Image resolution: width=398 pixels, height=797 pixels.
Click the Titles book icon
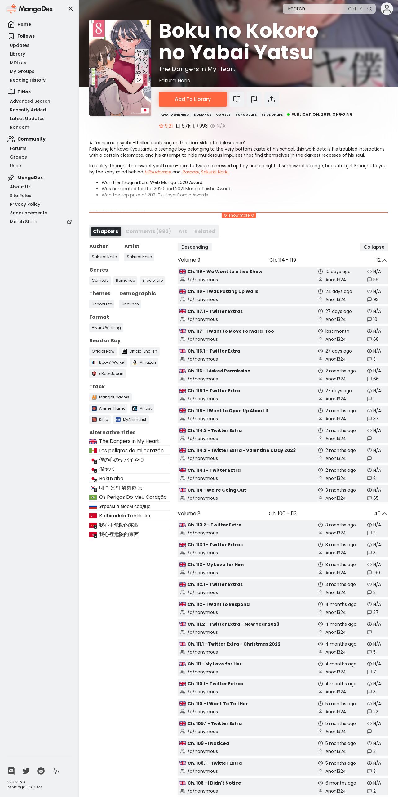(11, 92)
